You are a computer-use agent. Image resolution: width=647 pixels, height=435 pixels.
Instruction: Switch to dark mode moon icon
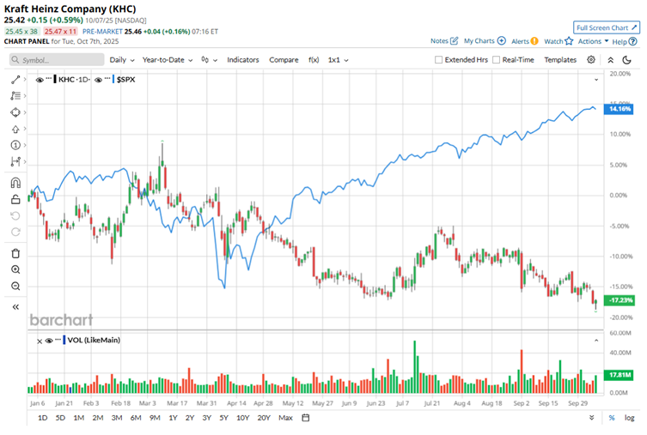coord(626,60)
